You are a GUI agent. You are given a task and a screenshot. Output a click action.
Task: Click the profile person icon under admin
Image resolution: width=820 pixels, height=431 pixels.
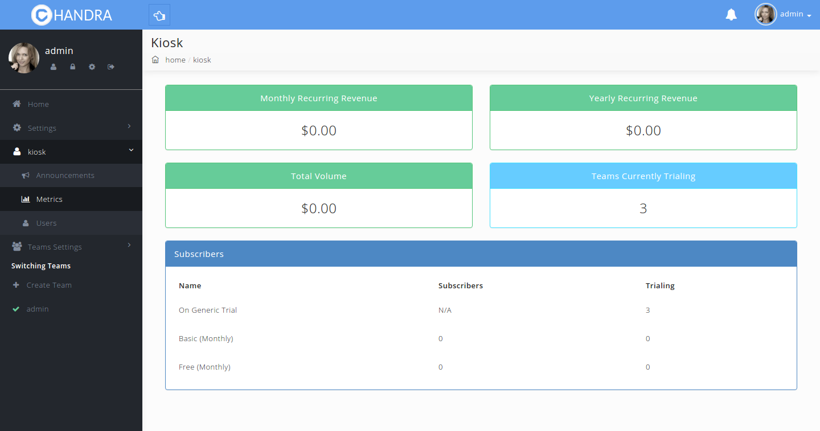click(x=54, y=67)
